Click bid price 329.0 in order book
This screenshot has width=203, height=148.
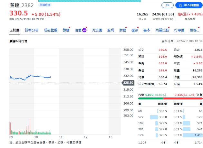point(163,129)
